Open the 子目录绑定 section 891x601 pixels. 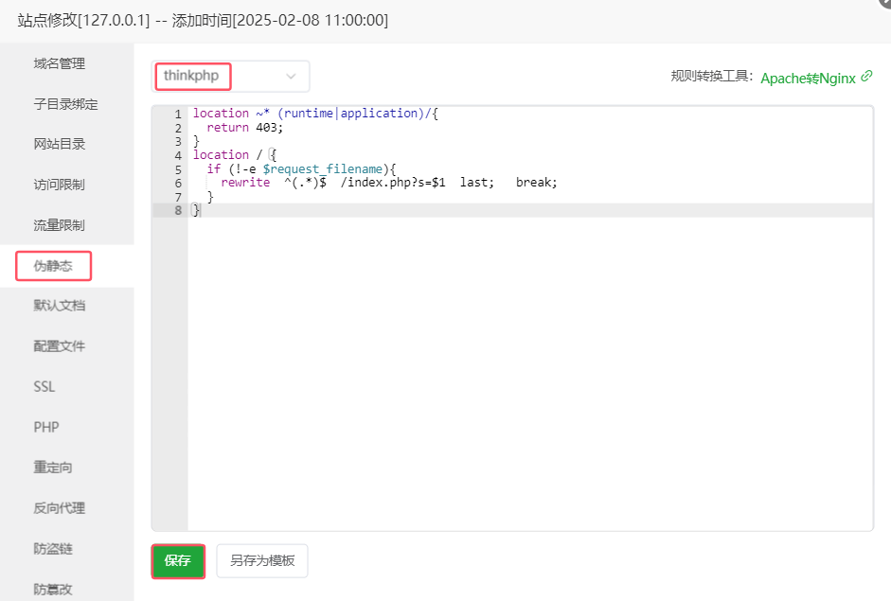point(65,104)
